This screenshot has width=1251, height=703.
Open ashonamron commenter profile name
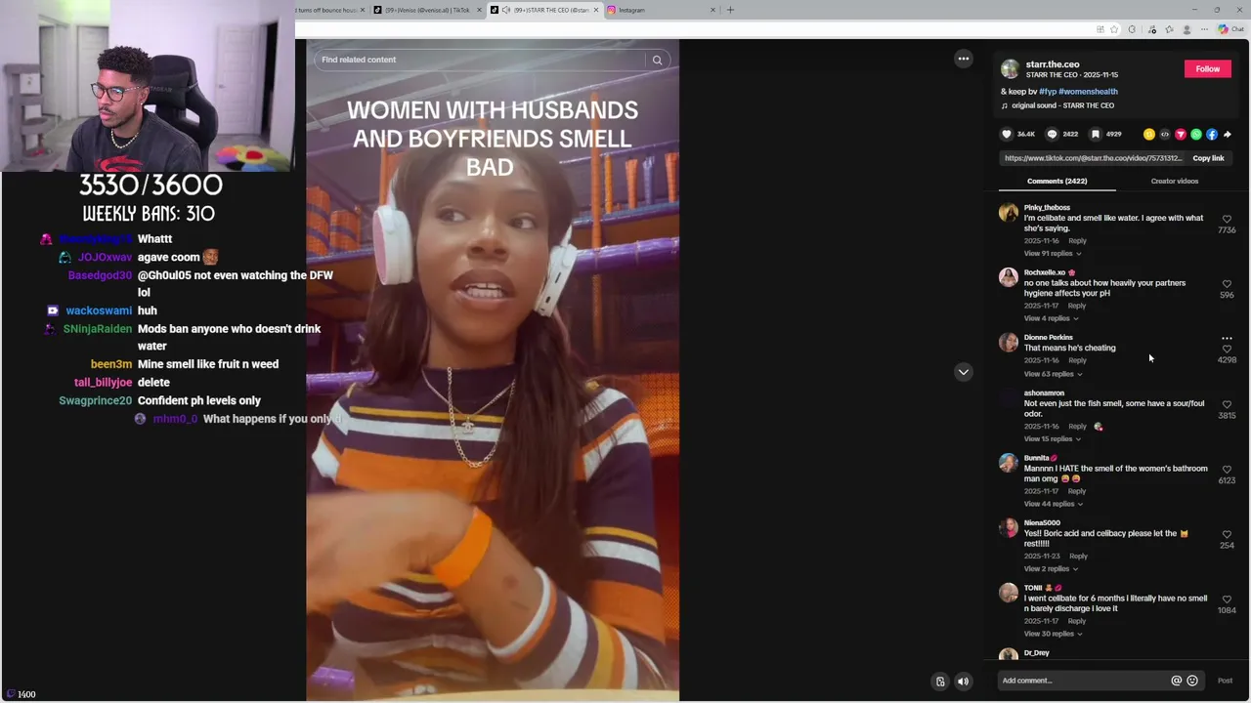point(1044,393)
